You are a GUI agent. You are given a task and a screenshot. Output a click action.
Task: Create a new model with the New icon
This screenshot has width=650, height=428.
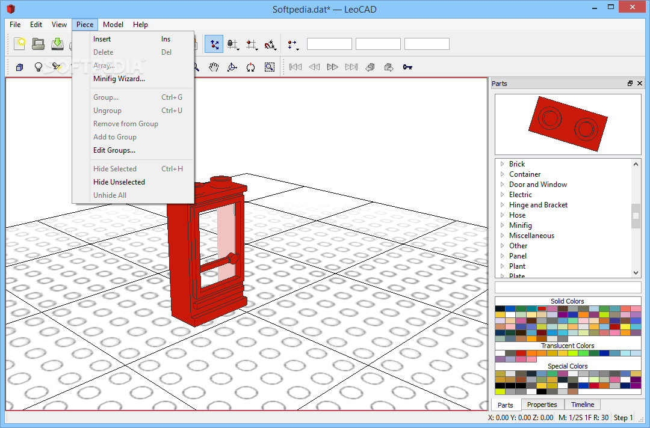(x=19, y=44)
